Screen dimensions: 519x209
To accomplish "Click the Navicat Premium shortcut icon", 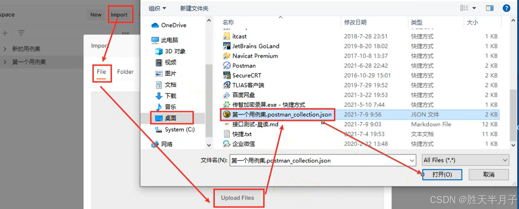I will point(227,56).
